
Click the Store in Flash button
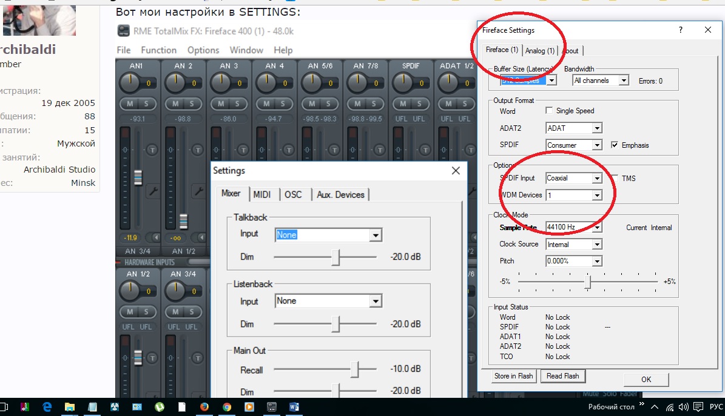[x=513, y=376]
